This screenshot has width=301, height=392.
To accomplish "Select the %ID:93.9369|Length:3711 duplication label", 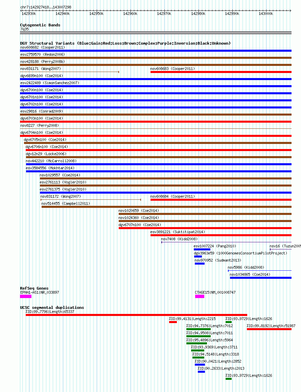I will [x=214, y=347].
